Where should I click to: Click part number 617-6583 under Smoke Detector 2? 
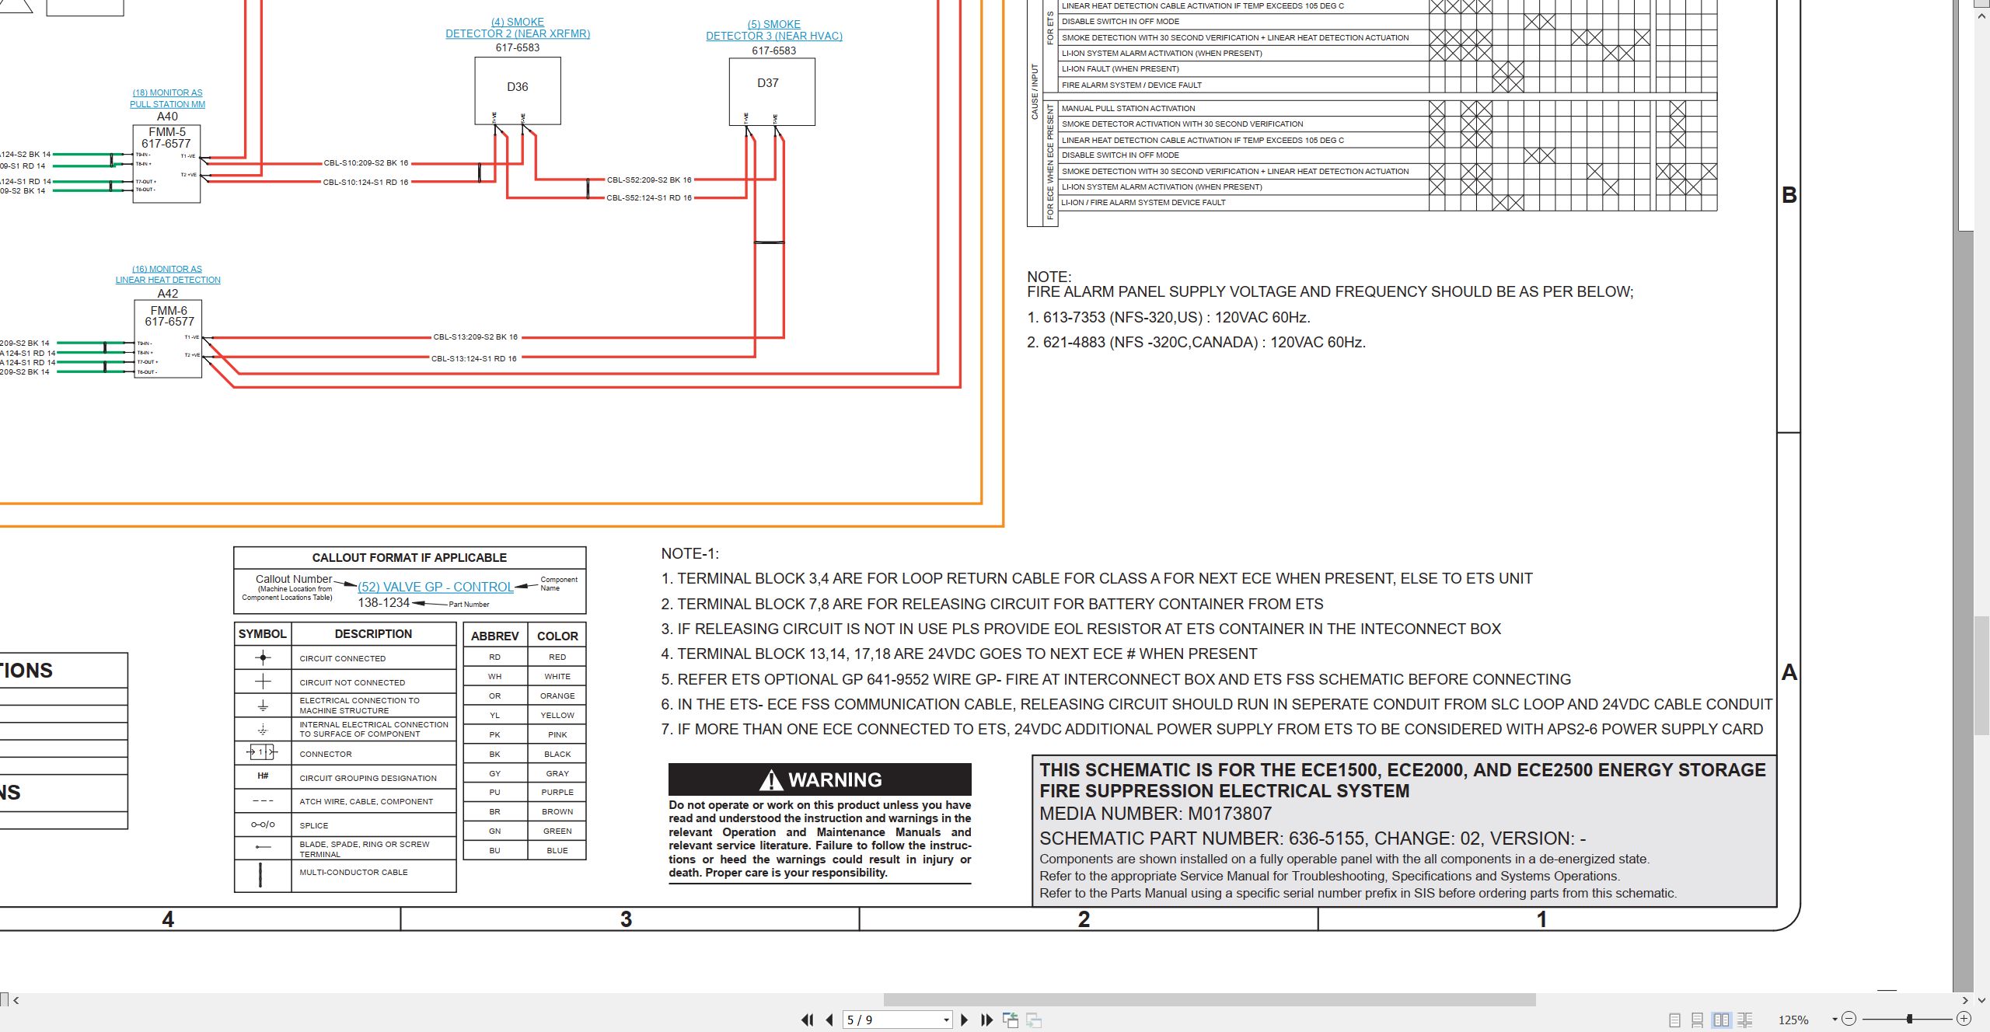(518, 47)
